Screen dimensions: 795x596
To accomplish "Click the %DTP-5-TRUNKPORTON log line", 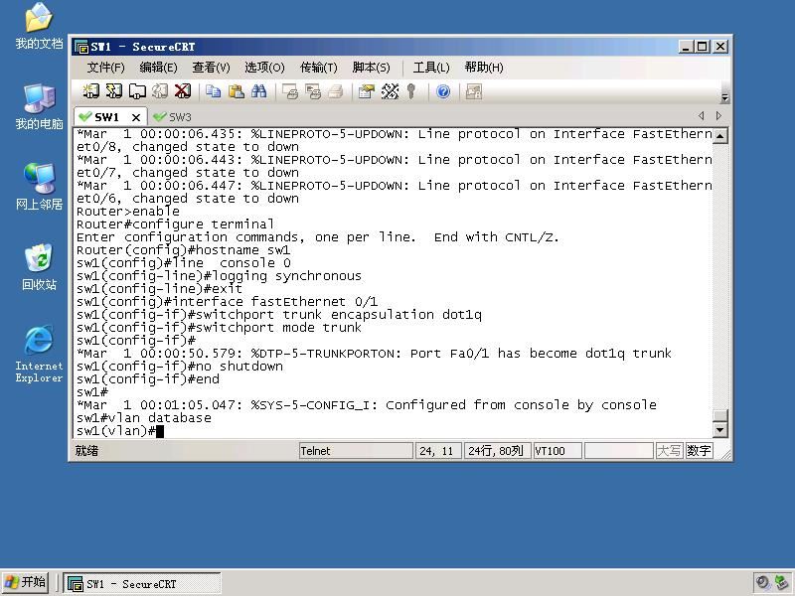I will (x=375, y=354).
